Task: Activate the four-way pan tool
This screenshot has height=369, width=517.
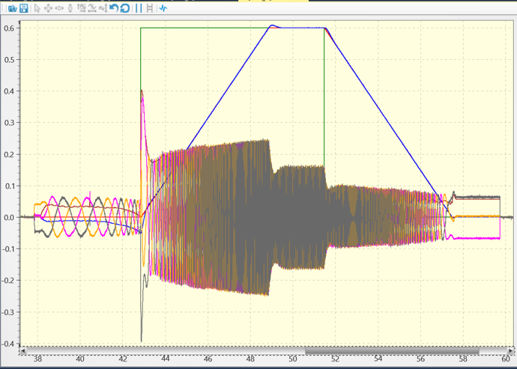Action: click(48, 8)
